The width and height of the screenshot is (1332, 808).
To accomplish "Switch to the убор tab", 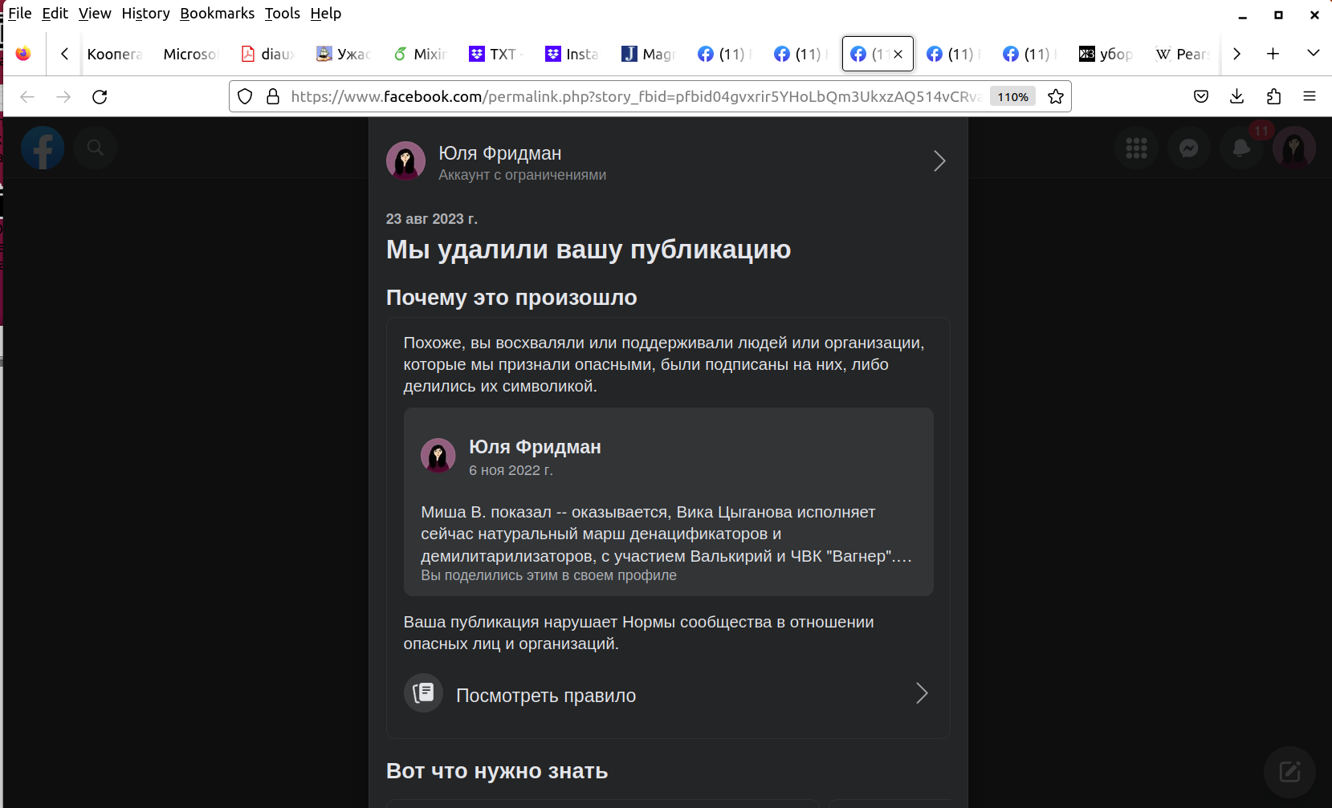I will [x=1106, y=54].
